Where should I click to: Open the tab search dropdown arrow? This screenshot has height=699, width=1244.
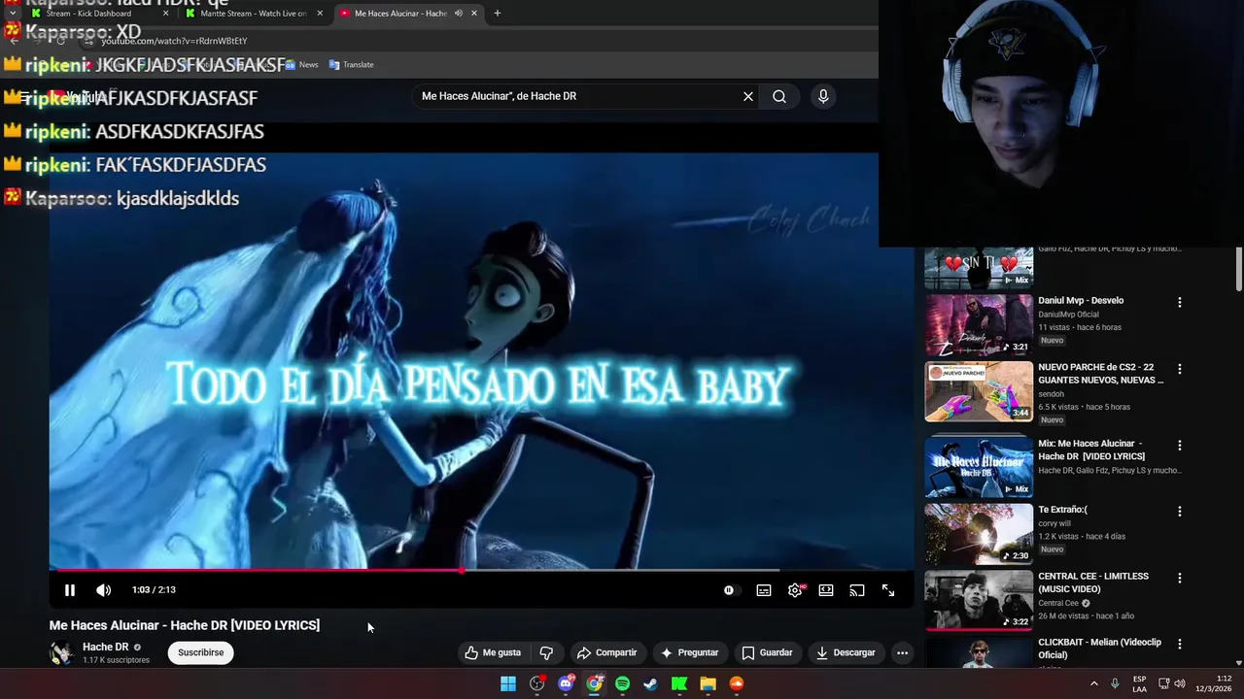12,14
